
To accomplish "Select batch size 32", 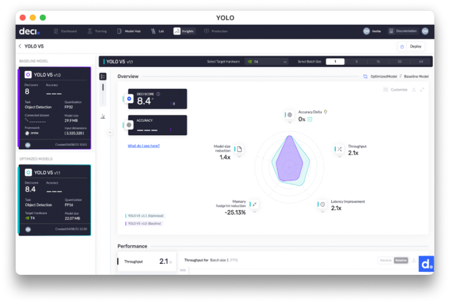I will click(400, 61).
